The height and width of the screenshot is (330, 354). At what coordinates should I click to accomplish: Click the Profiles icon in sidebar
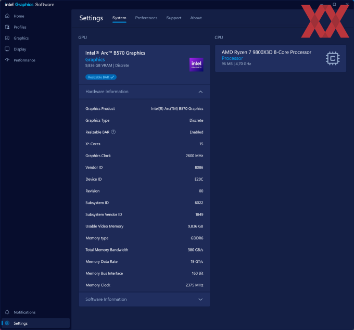click(x=7, y=27)
